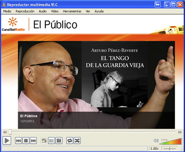Skip to the next media track

33,141
